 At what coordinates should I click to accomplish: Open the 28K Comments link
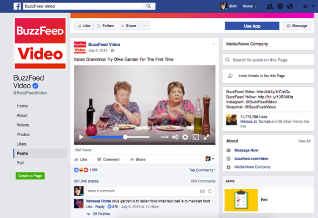[203, 181]
